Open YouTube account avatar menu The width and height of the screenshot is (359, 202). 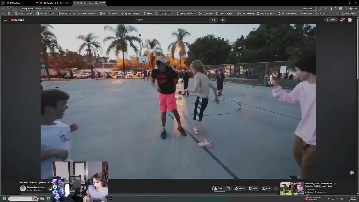pyautogui.click(x=350, y=20)
